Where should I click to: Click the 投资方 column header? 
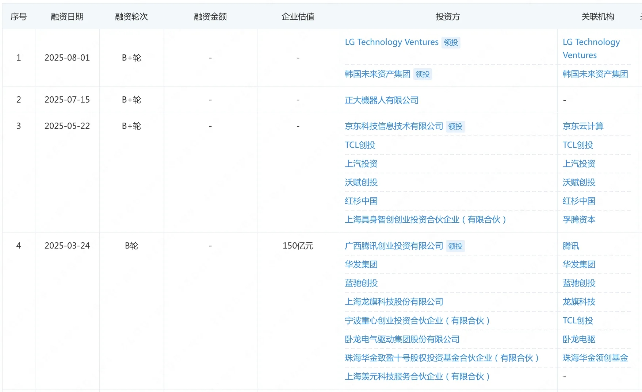[448, 16]
